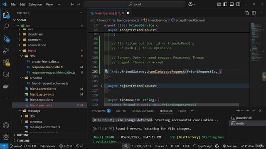Screen dimensions: 266x149
Task: Click the remote window indicator in status bar
Action: tap(4, 146)
